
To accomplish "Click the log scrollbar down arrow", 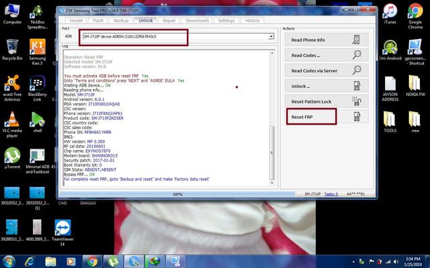I will point(271,183).
